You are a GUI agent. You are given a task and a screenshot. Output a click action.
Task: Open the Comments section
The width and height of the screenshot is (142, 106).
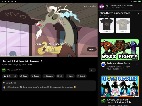[49, 86]
